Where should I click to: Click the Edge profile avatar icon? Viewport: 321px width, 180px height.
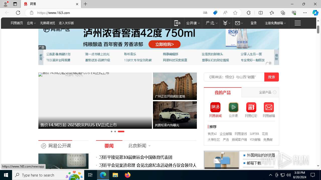(x=5, y=4)
